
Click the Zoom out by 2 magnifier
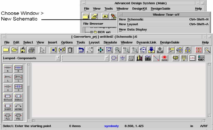click(x=134, y=50)
